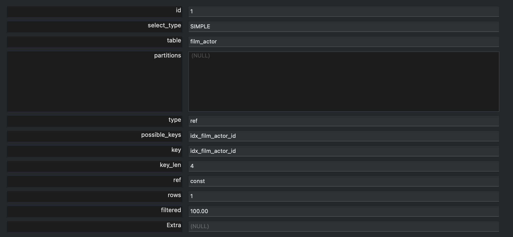
Task: Select the Extra row label
Action: click(174, 225)
